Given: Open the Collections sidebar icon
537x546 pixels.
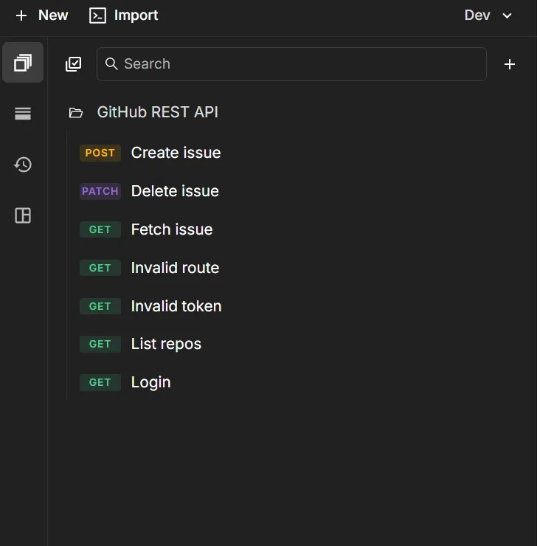Looking at the screenshot, I should pyautogui.click(x=23, y=63).
